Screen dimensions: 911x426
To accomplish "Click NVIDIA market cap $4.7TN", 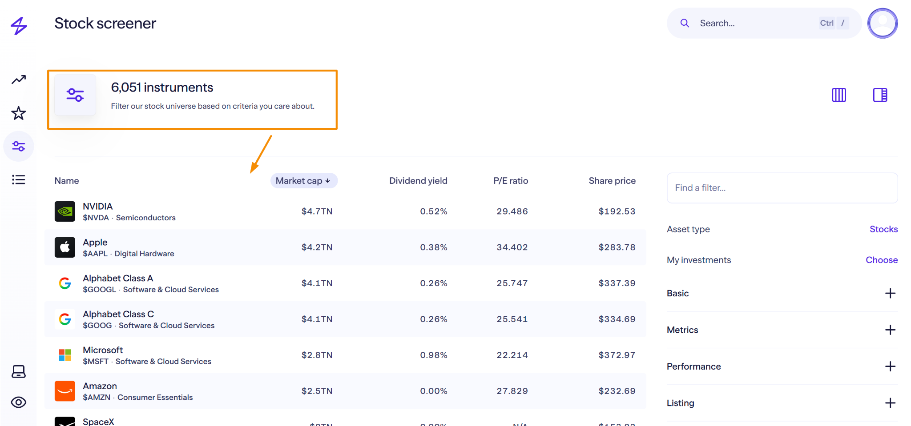I will coord(317,211).
